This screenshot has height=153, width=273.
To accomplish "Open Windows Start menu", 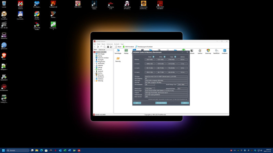I will [x=3, y=150].
